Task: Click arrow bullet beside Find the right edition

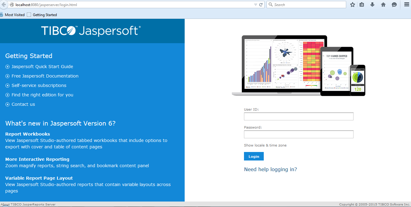Action: pyautogui.click(x=8, y=95)
